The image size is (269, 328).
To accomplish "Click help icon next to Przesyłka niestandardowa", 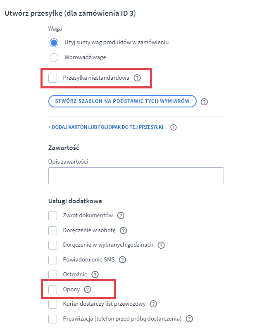I will tap(137, 78).
